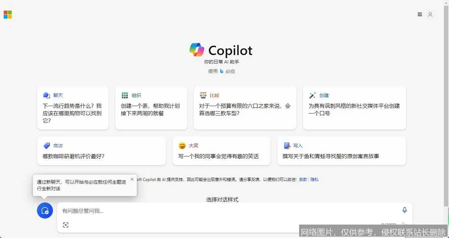
Task: Click the Microsoft logo top left
Action: click(7, 14)
